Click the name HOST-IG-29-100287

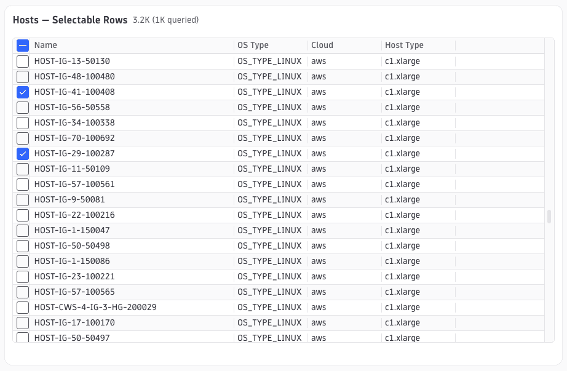74,153
